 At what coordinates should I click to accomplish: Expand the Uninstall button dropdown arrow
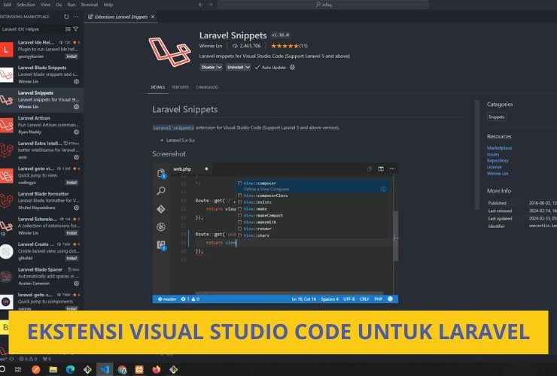point(248,67)
